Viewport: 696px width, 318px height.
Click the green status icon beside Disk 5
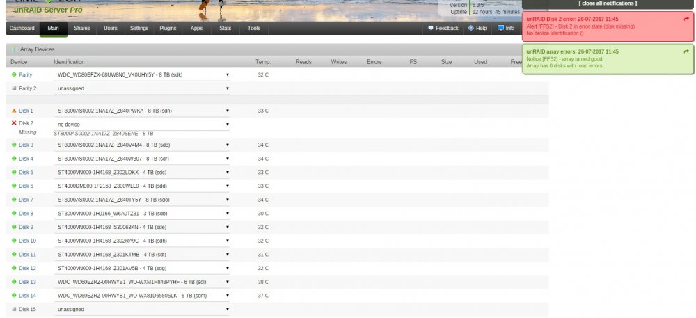point(14,173)
